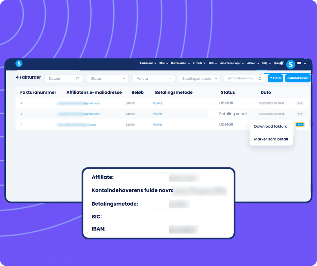Click $48.50 amount in invoice 4 row
Image resolution: width=317 pixels, height=266 pixels.
pos(130,103)
